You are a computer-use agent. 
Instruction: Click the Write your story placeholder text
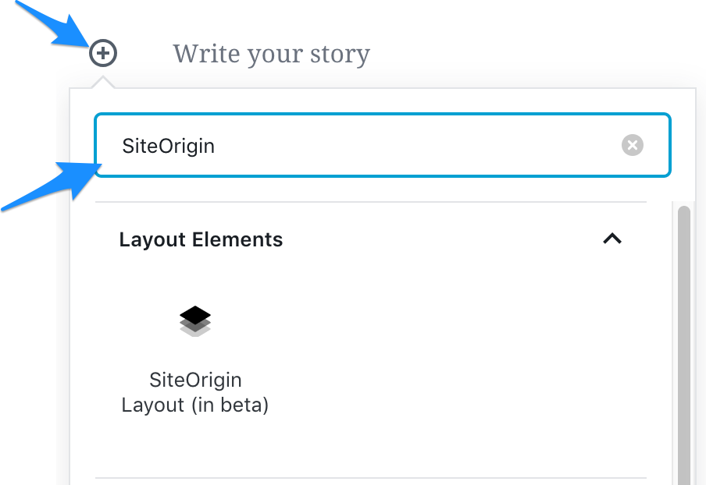[271, 53]
